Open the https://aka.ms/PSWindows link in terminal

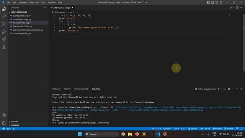pos(140,102)
